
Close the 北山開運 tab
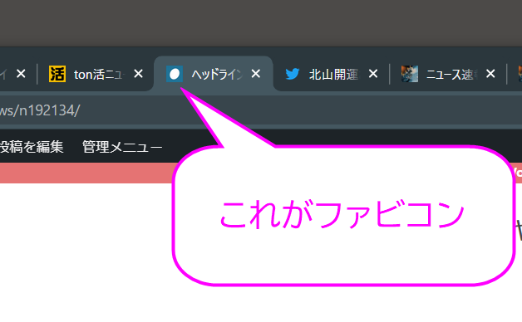pos(373,74)
